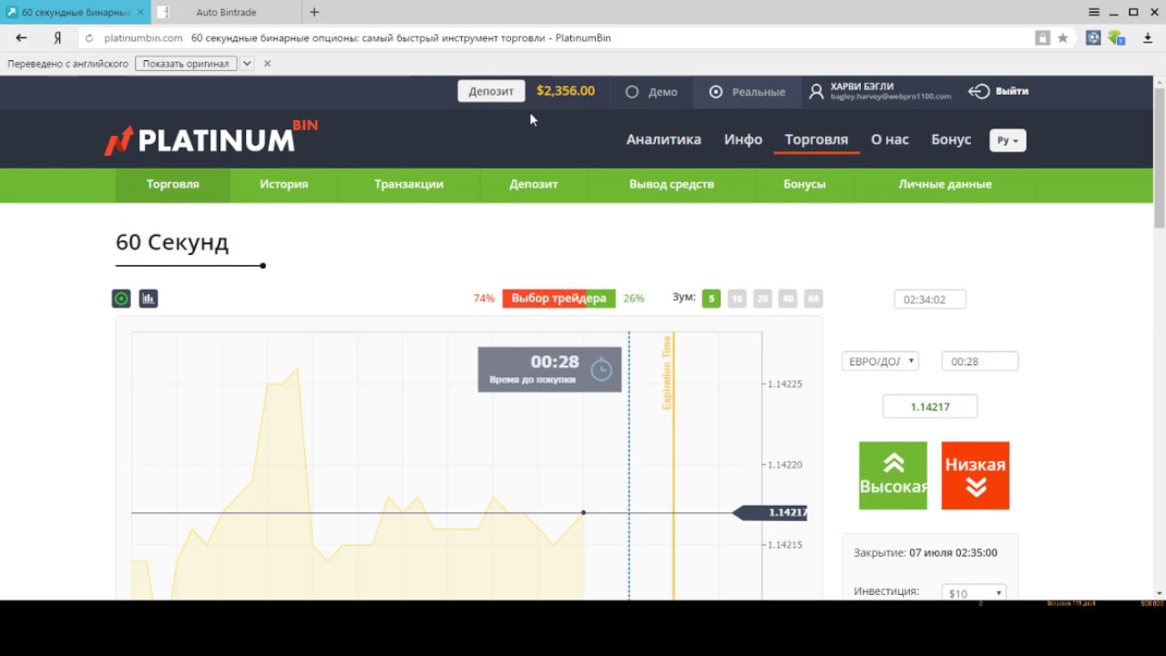Click the Закрытие 07 июля 02:35:00 text
This screenshot has height=656, width=1166.
coord(926,553)
